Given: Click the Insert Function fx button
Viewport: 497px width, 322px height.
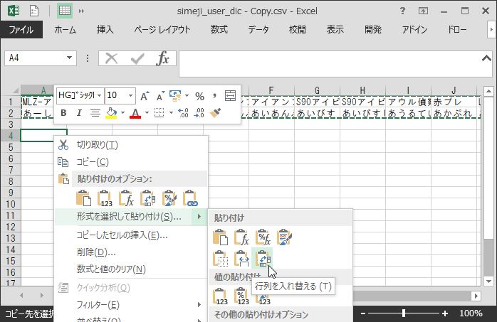Looking at the screenshot, I should (x=162, y=58).
